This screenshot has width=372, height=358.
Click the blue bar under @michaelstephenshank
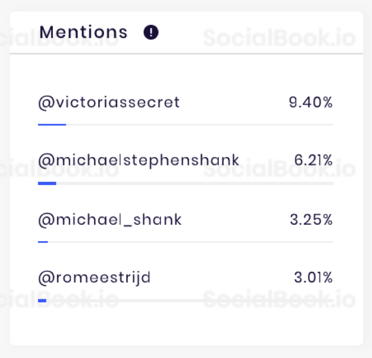pyautogui.click(x=47, y=183)
